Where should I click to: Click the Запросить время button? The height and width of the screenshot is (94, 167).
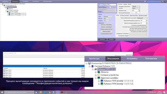point(106,31)
